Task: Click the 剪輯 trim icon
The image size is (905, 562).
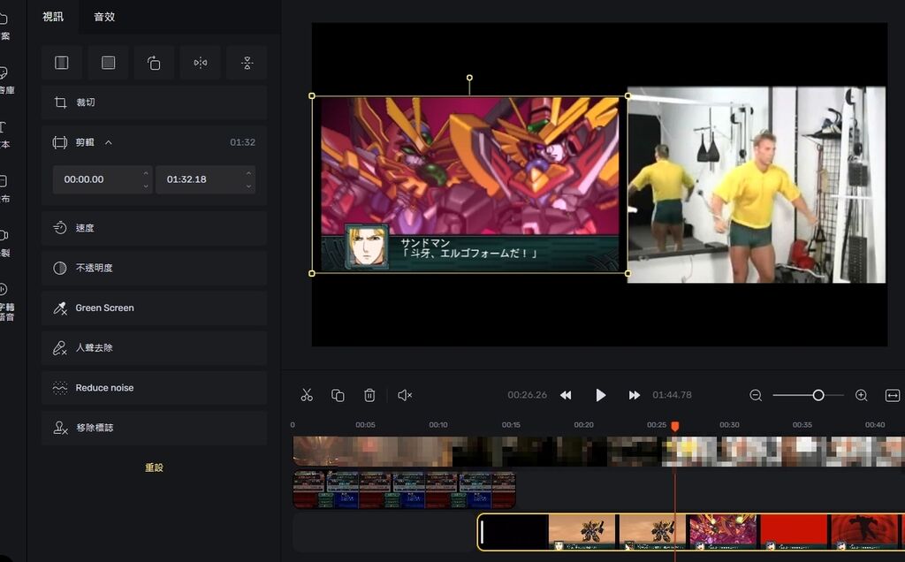Action: coord(60,142)
